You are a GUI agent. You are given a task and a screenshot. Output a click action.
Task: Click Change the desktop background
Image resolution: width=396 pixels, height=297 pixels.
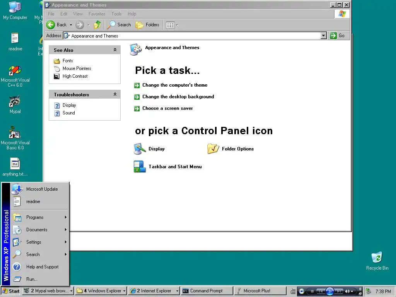174,97
